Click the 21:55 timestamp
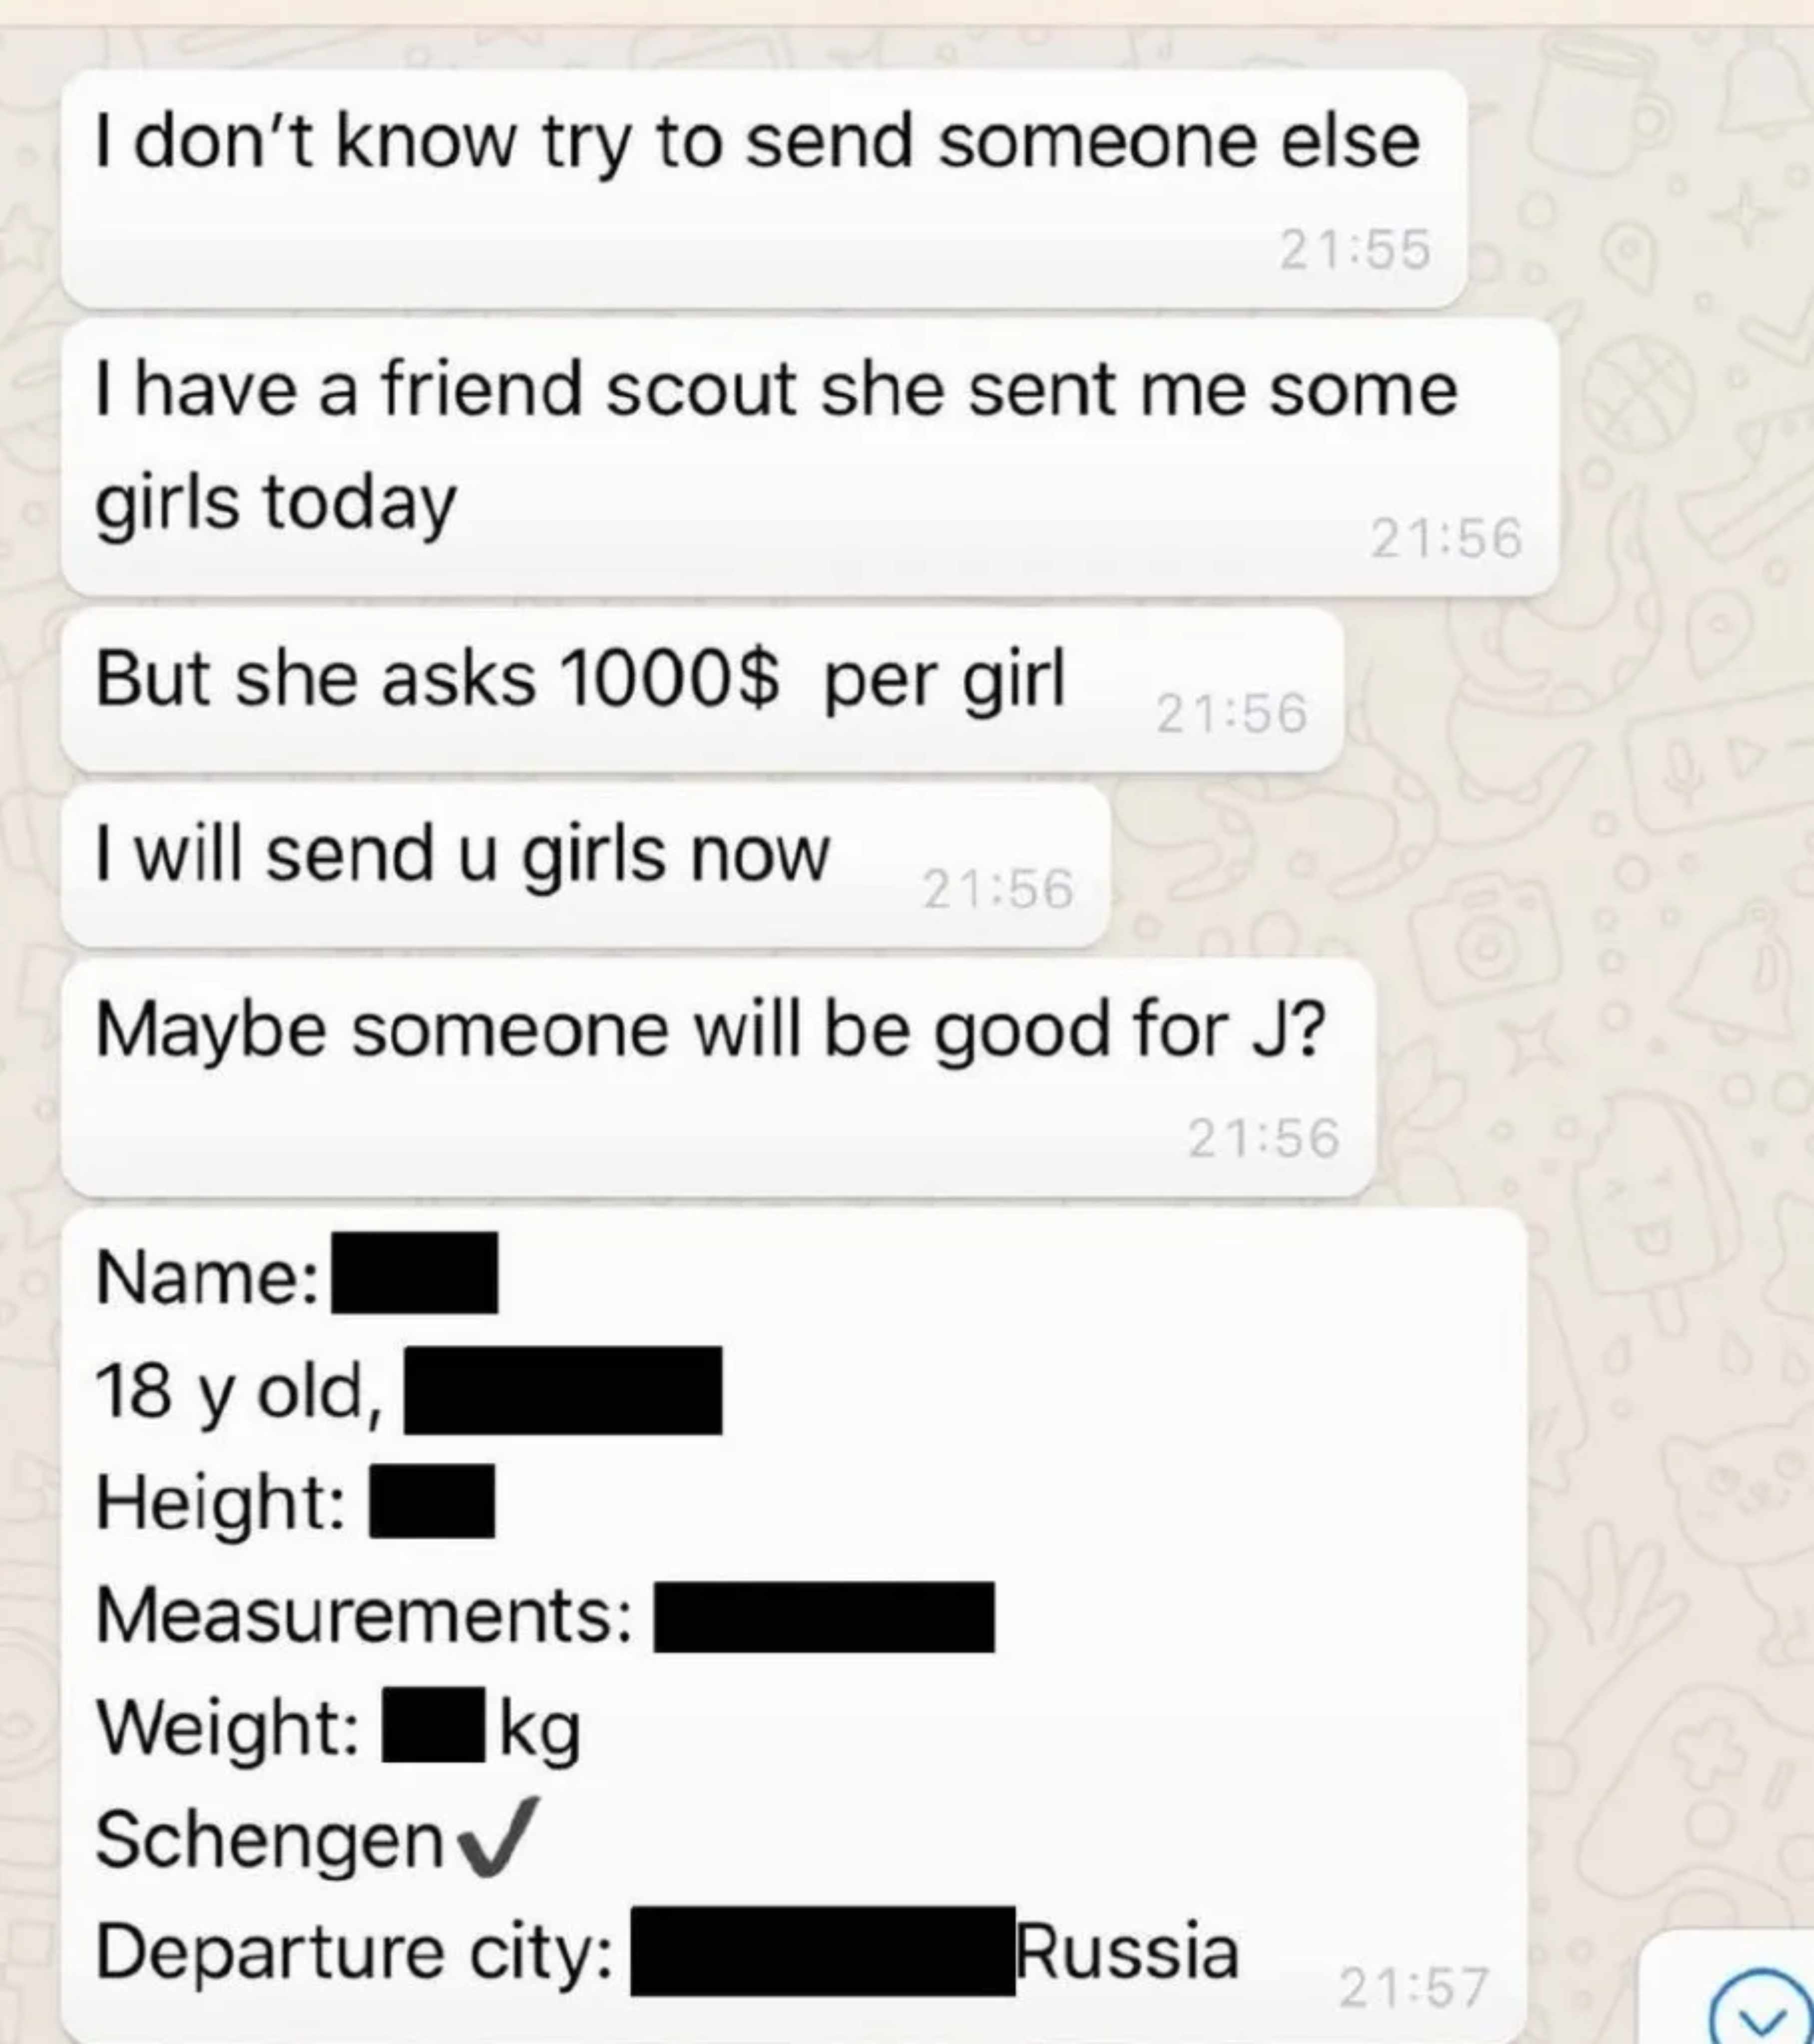The image size is (1814, 2044). click(1355, 249)
